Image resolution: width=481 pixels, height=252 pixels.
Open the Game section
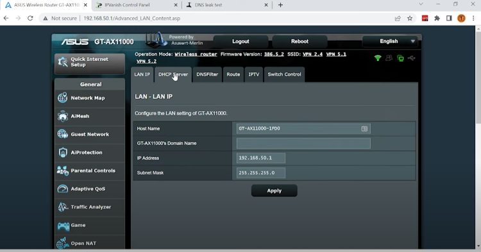[90, 225]
